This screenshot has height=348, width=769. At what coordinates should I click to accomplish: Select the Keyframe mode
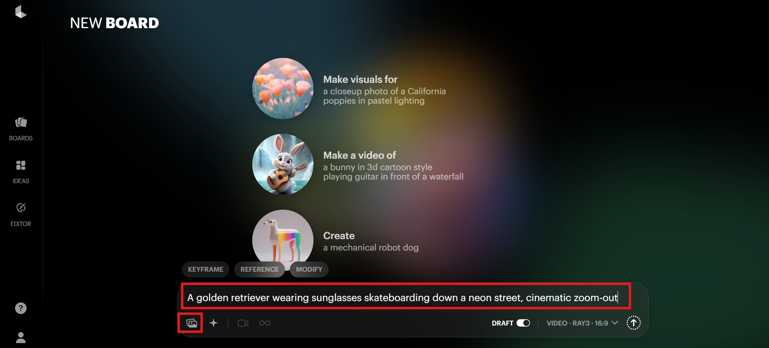(x=206, y=269)
